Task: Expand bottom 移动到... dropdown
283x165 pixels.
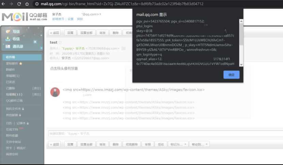Action: point(199,145)
